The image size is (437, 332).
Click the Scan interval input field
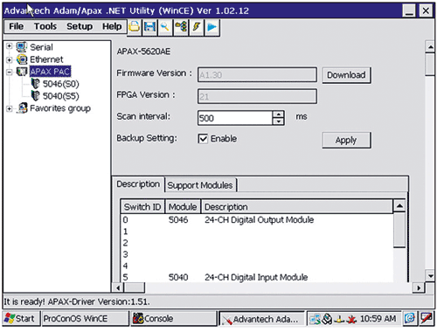(x=235, y=118)
